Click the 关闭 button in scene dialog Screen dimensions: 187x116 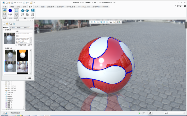[x=29, y=78]
